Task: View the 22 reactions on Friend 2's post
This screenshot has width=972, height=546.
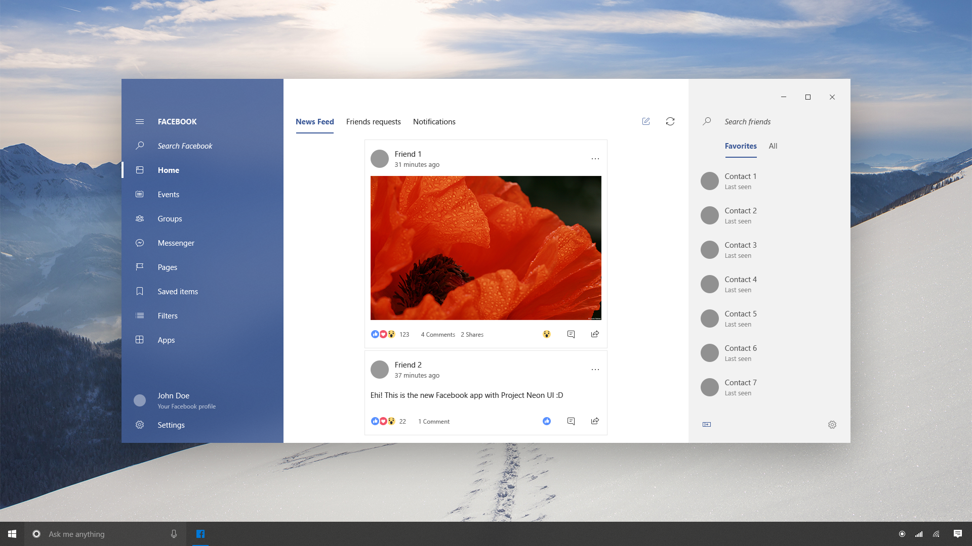Action: tap(388, 421)
